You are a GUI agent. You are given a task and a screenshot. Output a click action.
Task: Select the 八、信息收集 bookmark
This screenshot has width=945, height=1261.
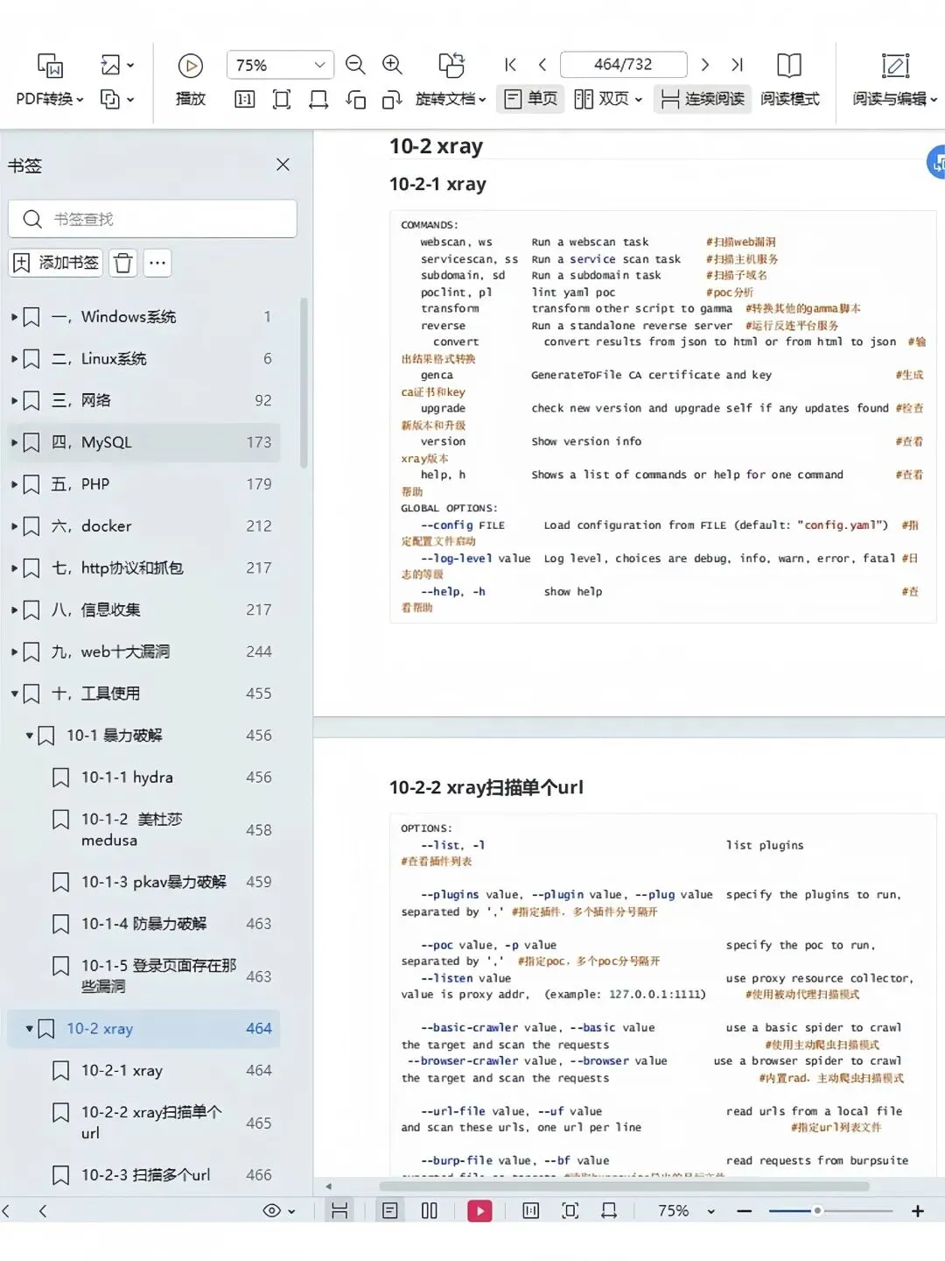pyautogui.click(x=144, y=610)
